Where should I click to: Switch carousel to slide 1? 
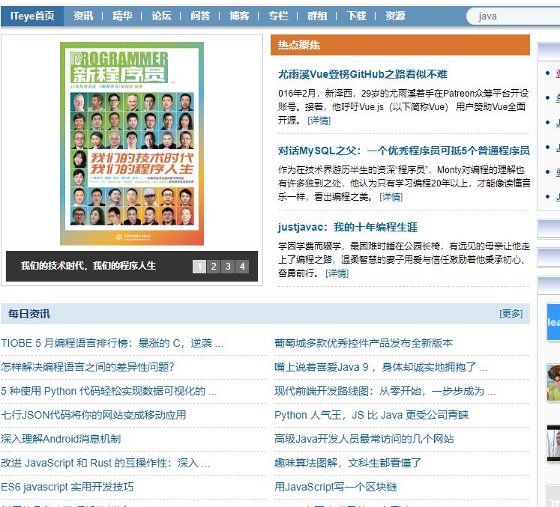[199, 266]
